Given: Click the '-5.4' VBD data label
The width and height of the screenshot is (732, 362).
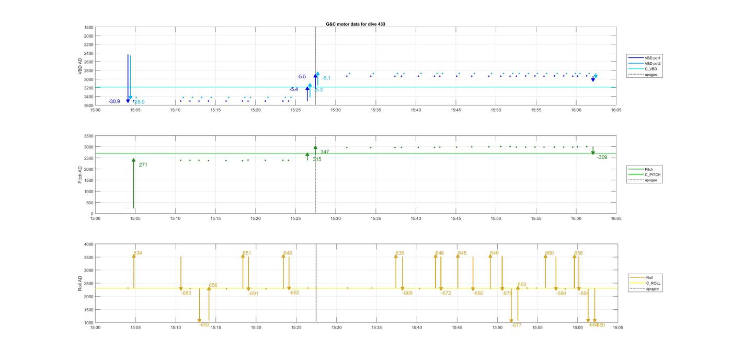Looking at the screenshot, I should point(294,89).
